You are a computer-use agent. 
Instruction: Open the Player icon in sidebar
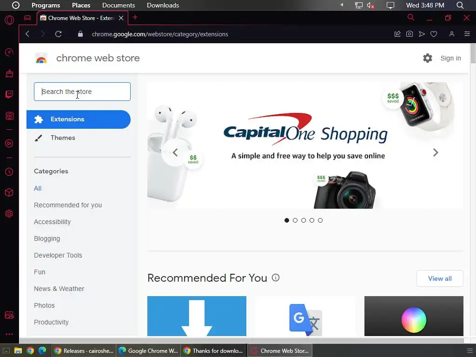9,143
